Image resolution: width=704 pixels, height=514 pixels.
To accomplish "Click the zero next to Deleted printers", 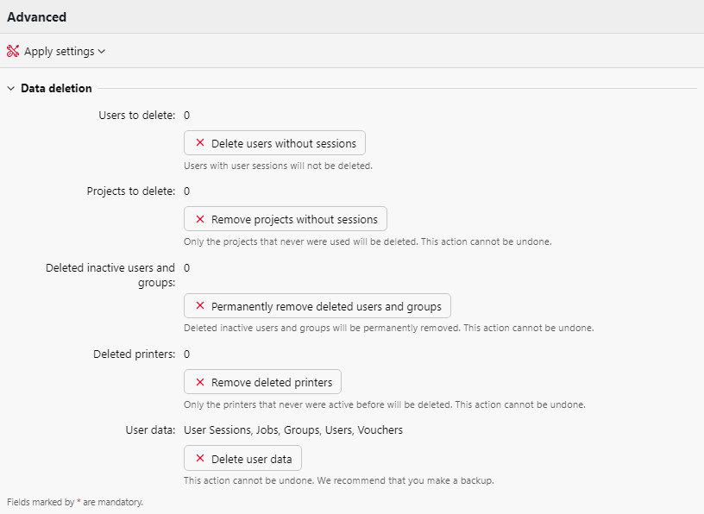I will pos(186,354).
